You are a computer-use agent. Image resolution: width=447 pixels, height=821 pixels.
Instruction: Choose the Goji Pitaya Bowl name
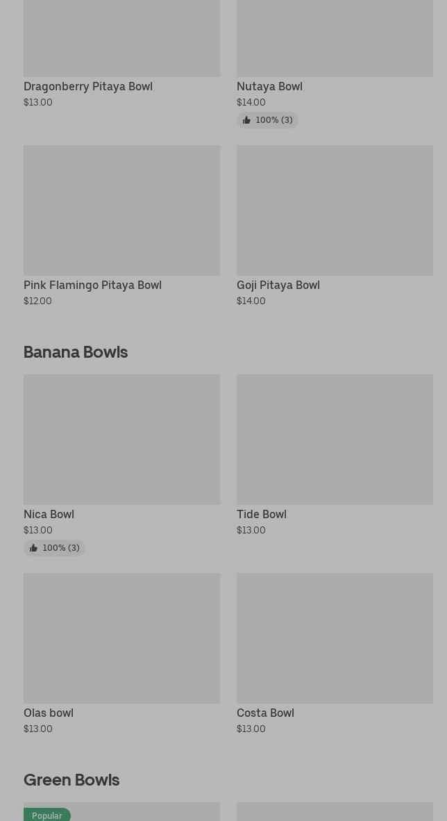coord(278,285)
